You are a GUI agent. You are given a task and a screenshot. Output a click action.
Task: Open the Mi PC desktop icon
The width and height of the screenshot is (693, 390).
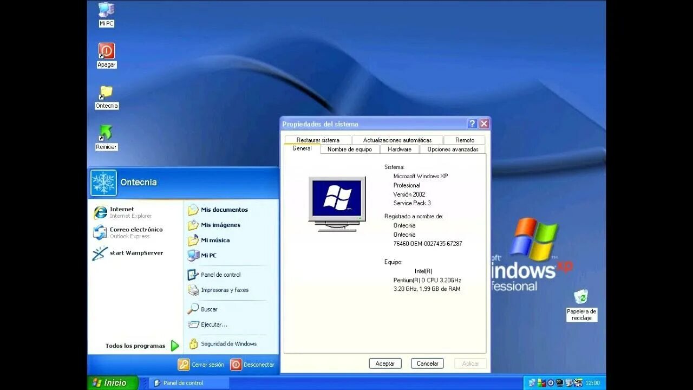pos(106,14)
